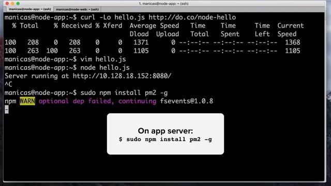331x186 pixels.
Task: Switch to the manicas@node-web ssh tab
Action: click(x=77, y=9)
